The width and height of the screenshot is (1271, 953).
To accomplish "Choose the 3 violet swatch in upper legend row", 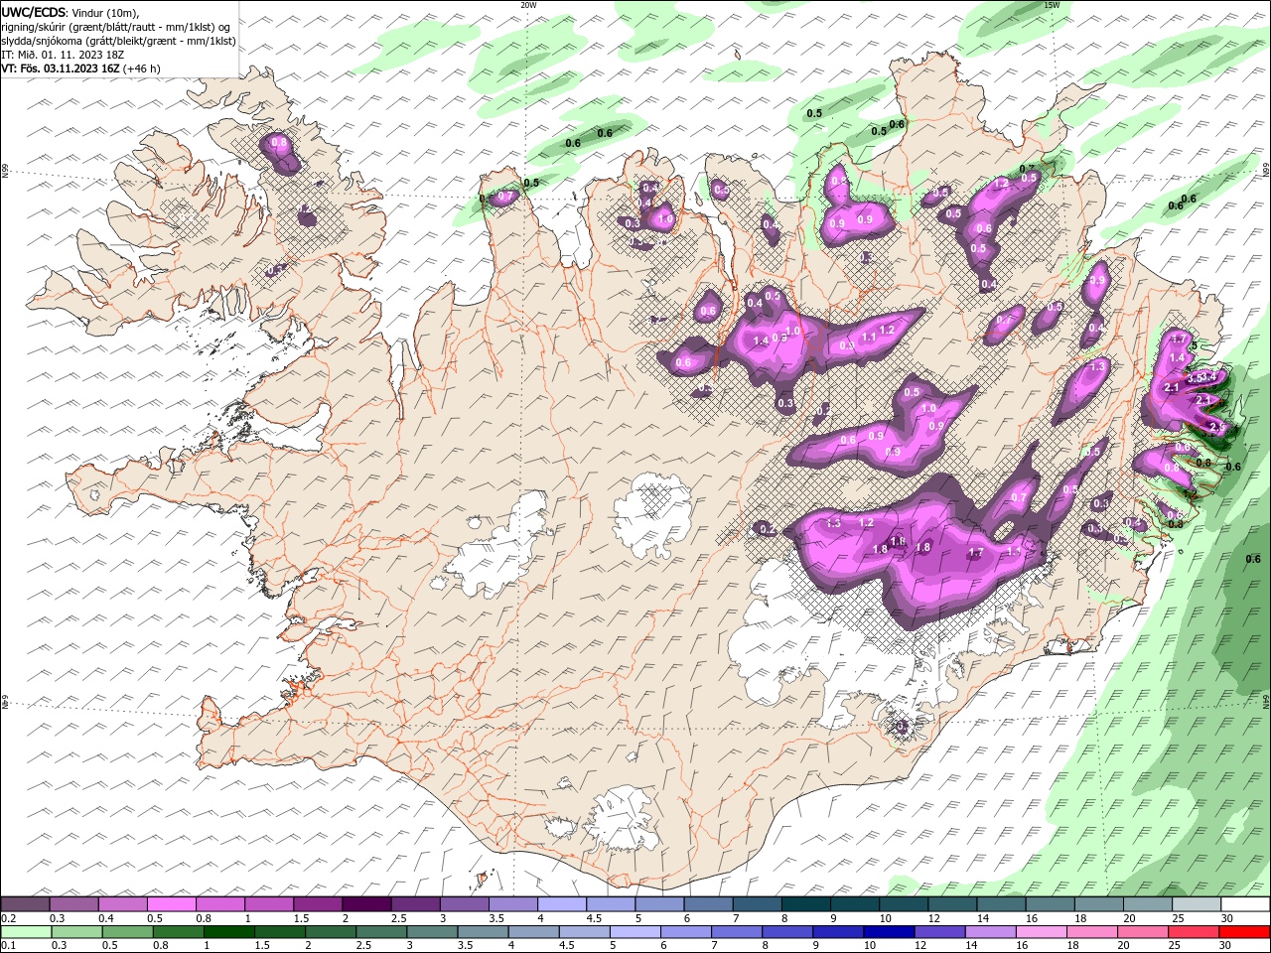I will (464, 904).
